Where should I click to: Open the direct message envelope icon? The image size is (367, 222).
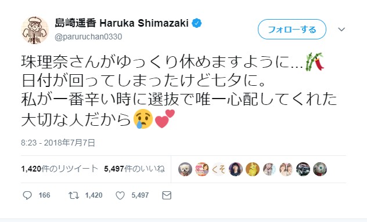tap(167, 195)
